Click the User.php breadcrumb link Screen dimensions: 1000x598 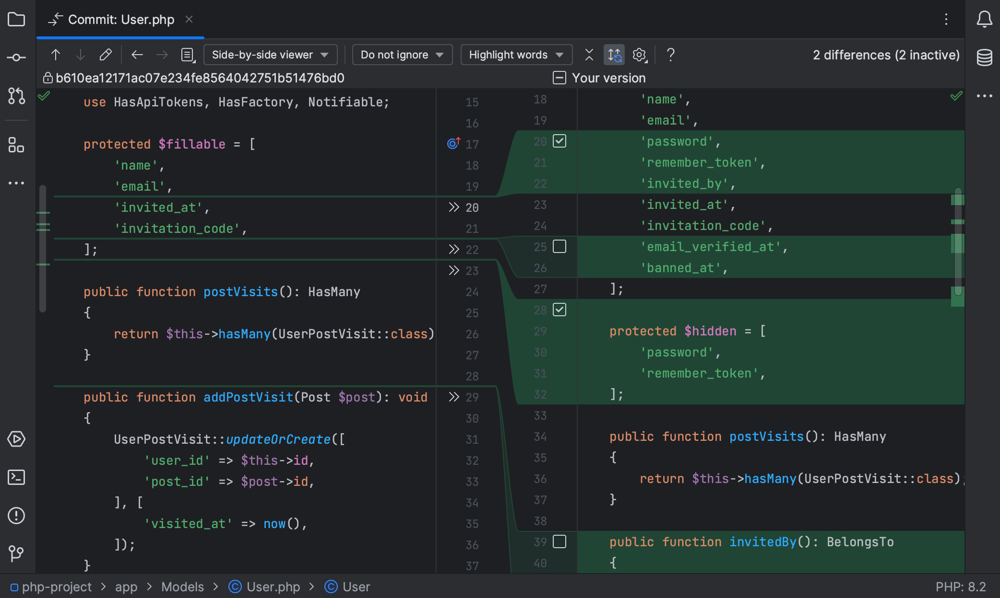273,586
